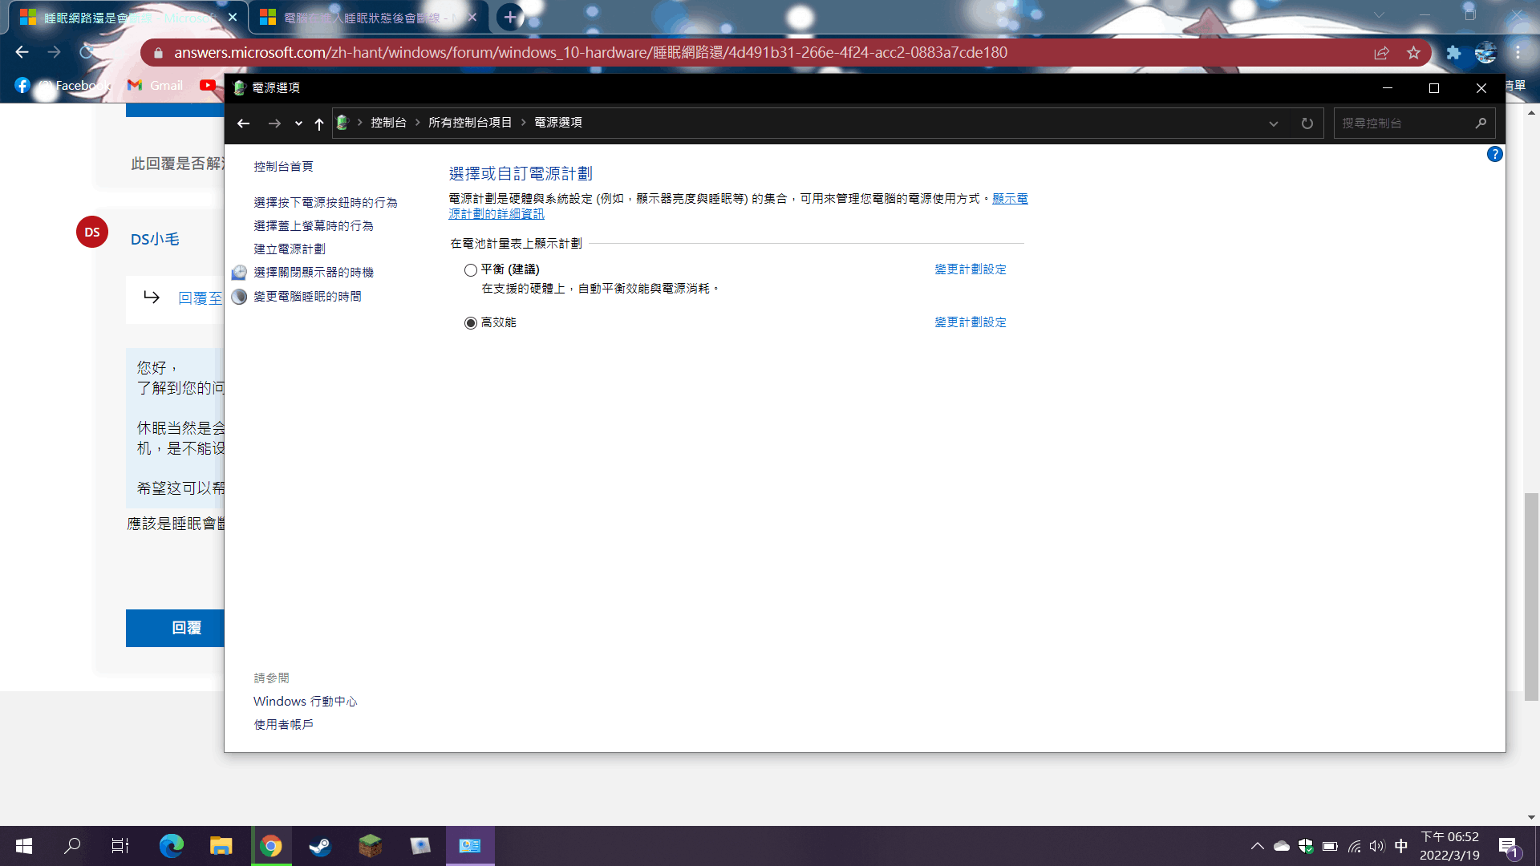Switch to the second Chrome tab
1540x866 pixels.
tap(361, 18)
